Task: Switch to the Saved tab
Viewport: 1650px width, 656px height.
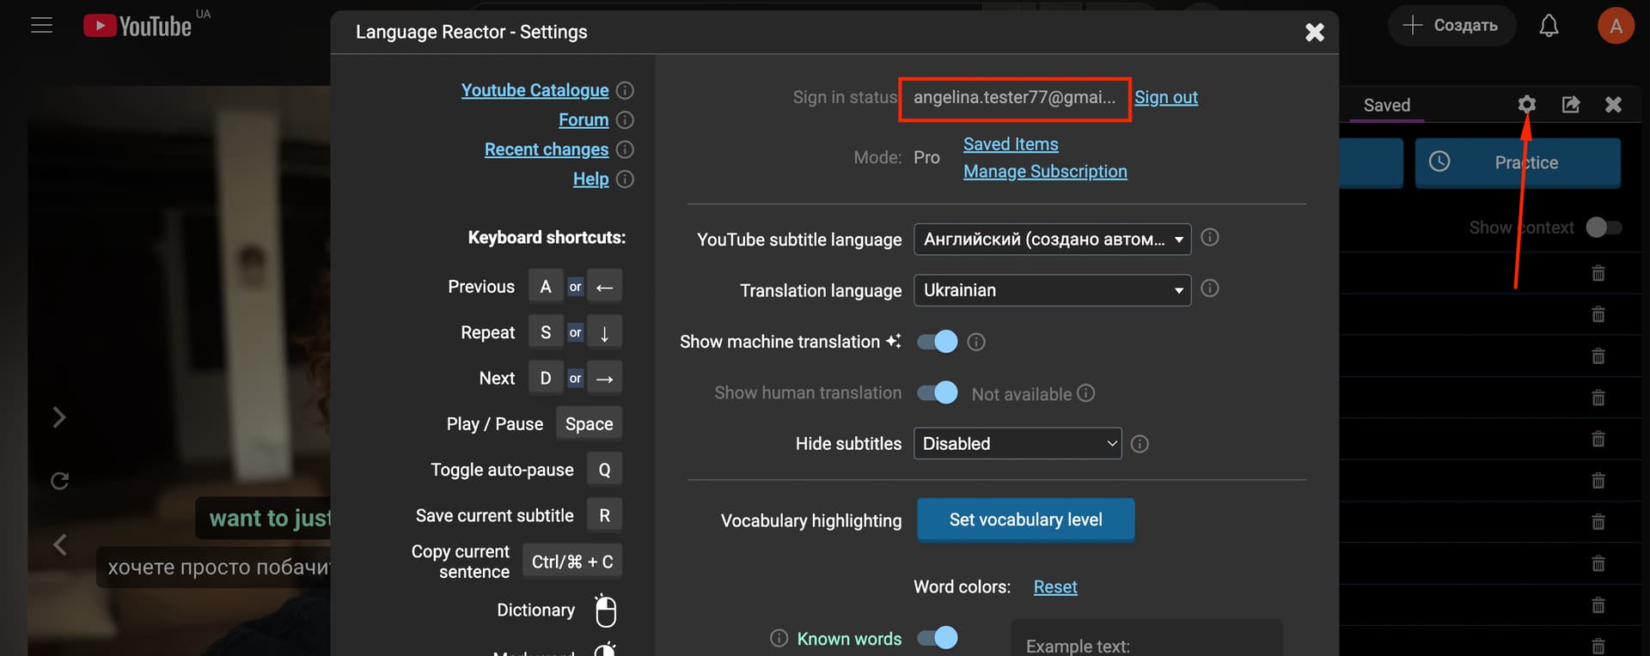Action: point(1387,106)
